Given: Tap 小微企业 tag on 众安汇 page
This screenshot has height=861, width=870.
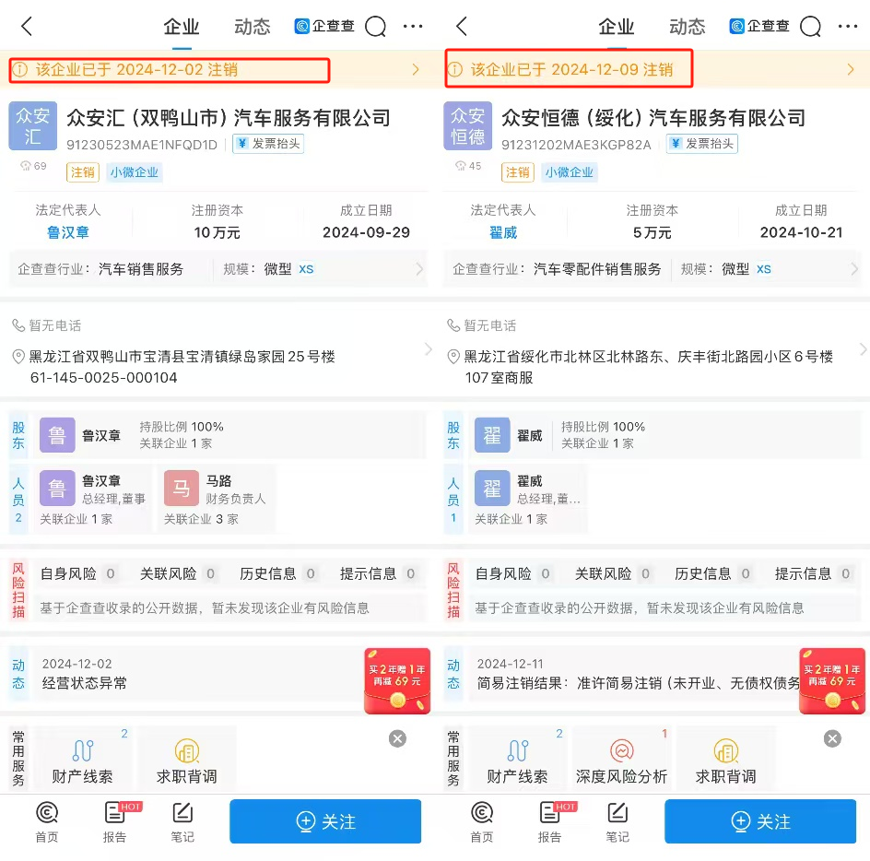Looking at the screenshot, I should tap(135, 172).
